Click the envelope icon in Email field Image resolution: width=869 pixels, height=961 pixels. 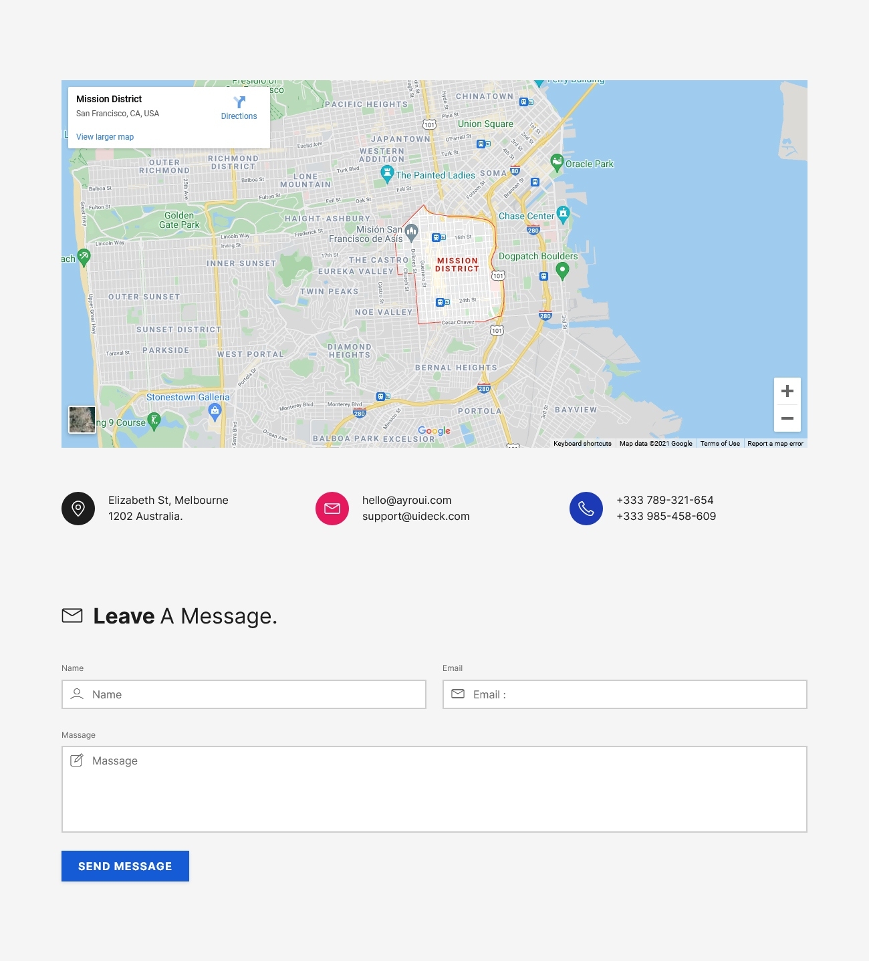tap(458, 694)
